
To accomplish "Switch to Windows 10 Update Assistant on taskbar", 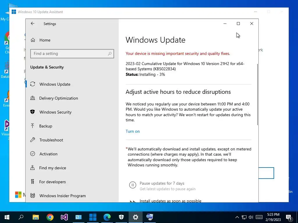I will click(93, 217).
